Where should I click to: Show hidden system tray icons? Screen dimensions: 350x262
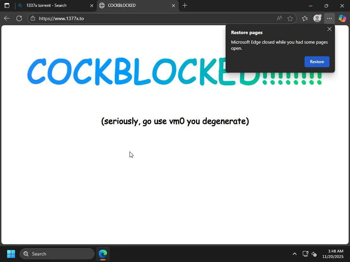[295, 254]
